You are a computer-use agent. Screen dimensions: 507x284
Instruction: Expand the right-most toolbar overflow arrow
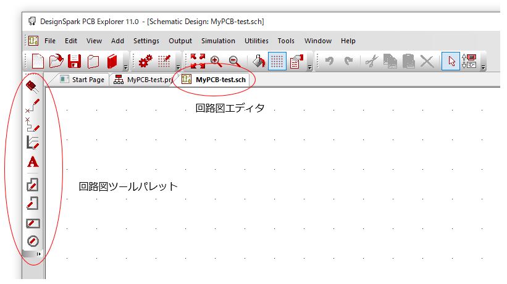pos(483,65)
